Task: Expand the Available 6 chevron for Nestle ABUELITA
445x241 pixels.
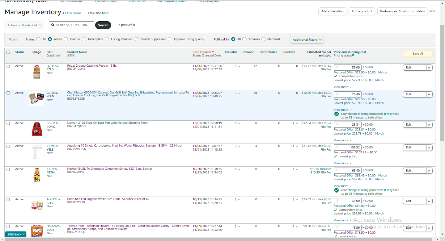Action: coord(239,169)
